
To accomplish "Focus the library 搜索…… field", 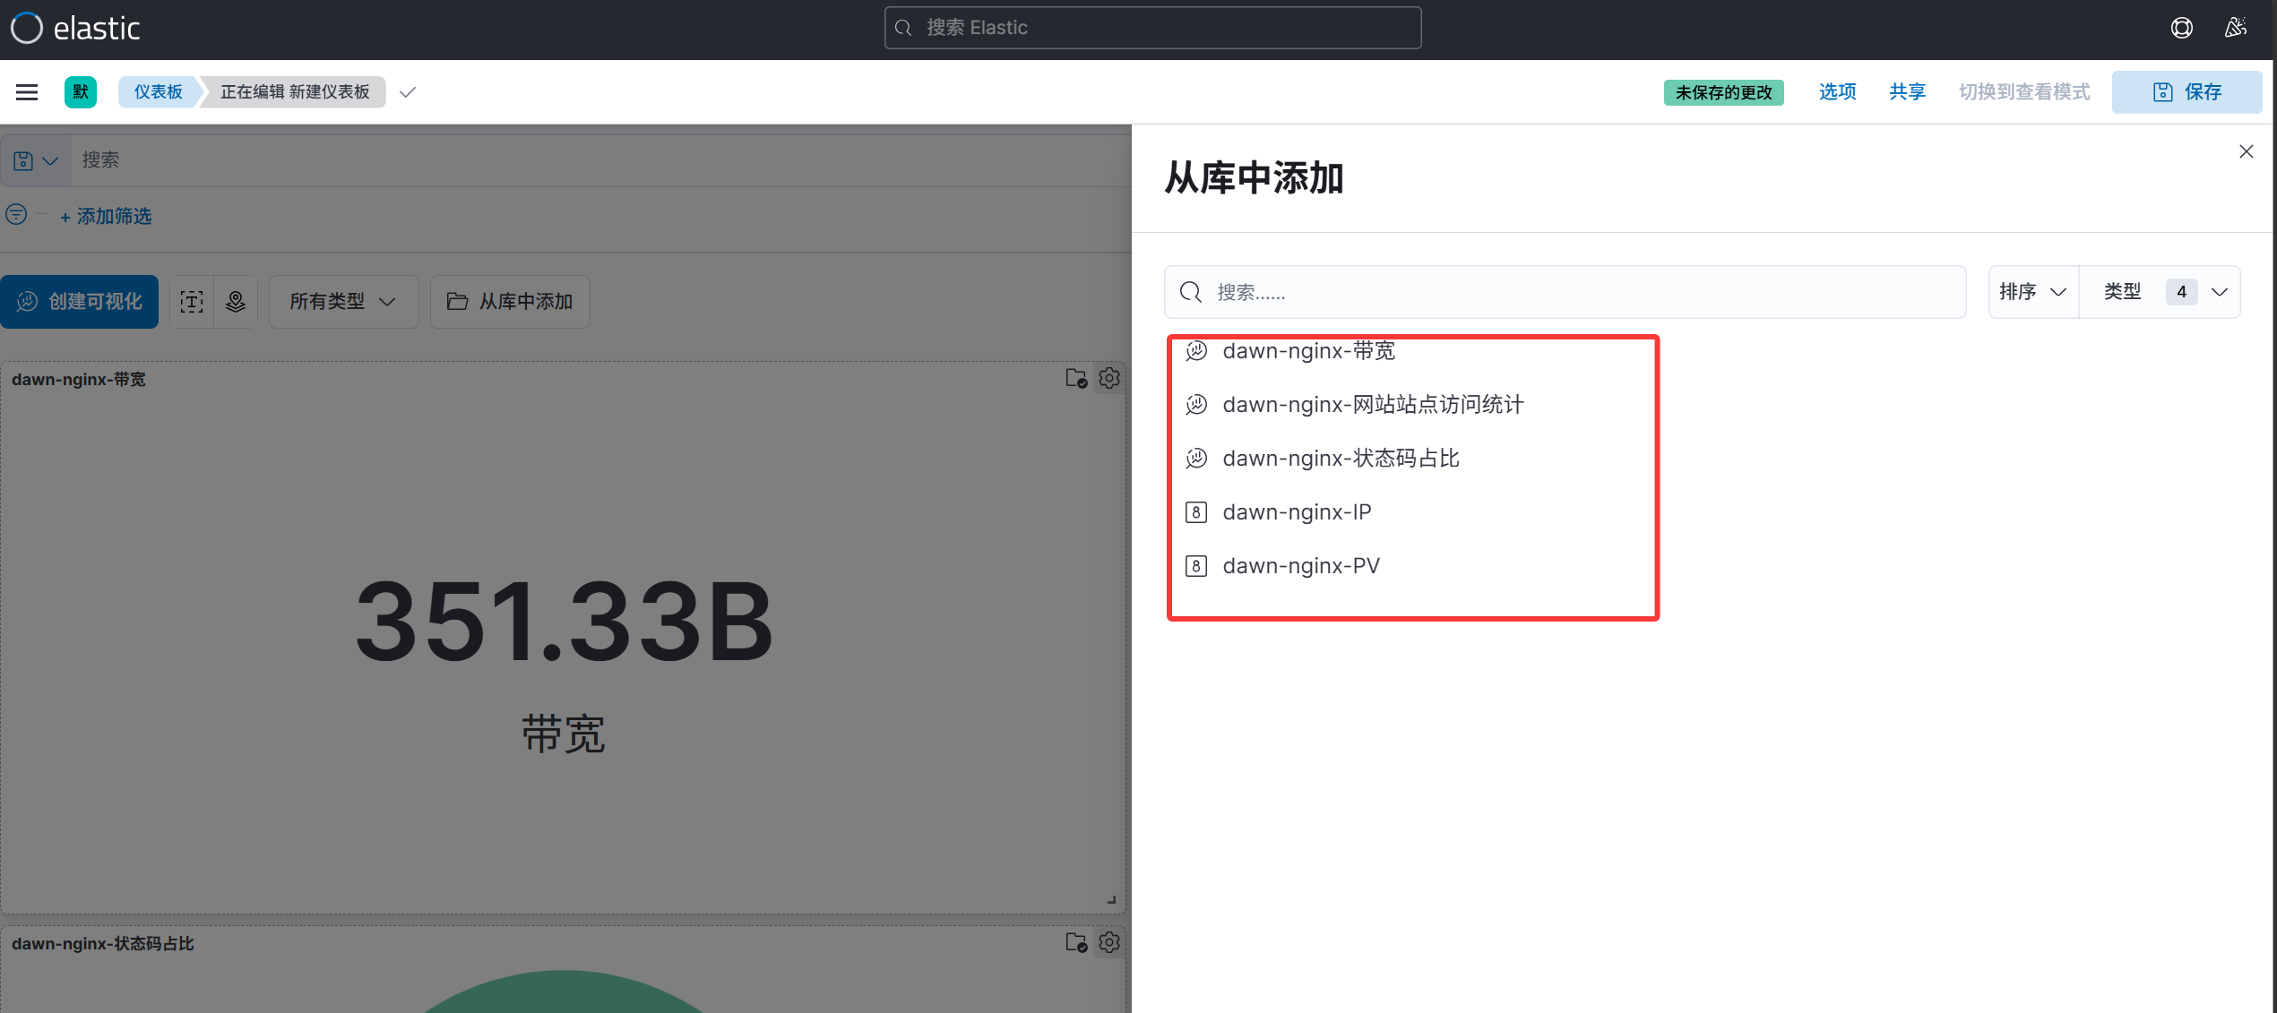I will coord(1565,292).
